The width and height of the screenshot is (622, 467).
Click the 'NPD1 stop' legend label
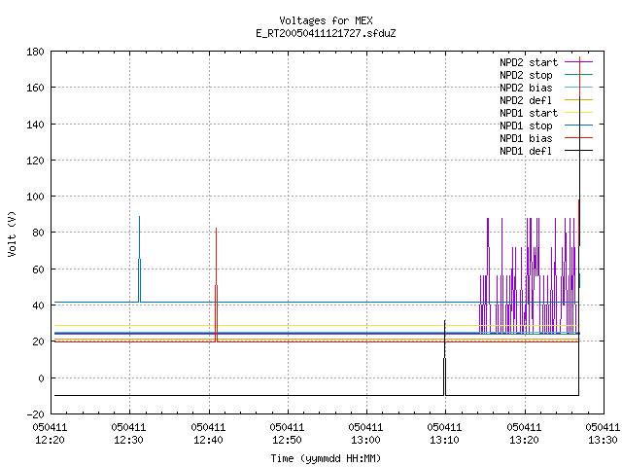(x=526, y=126)
